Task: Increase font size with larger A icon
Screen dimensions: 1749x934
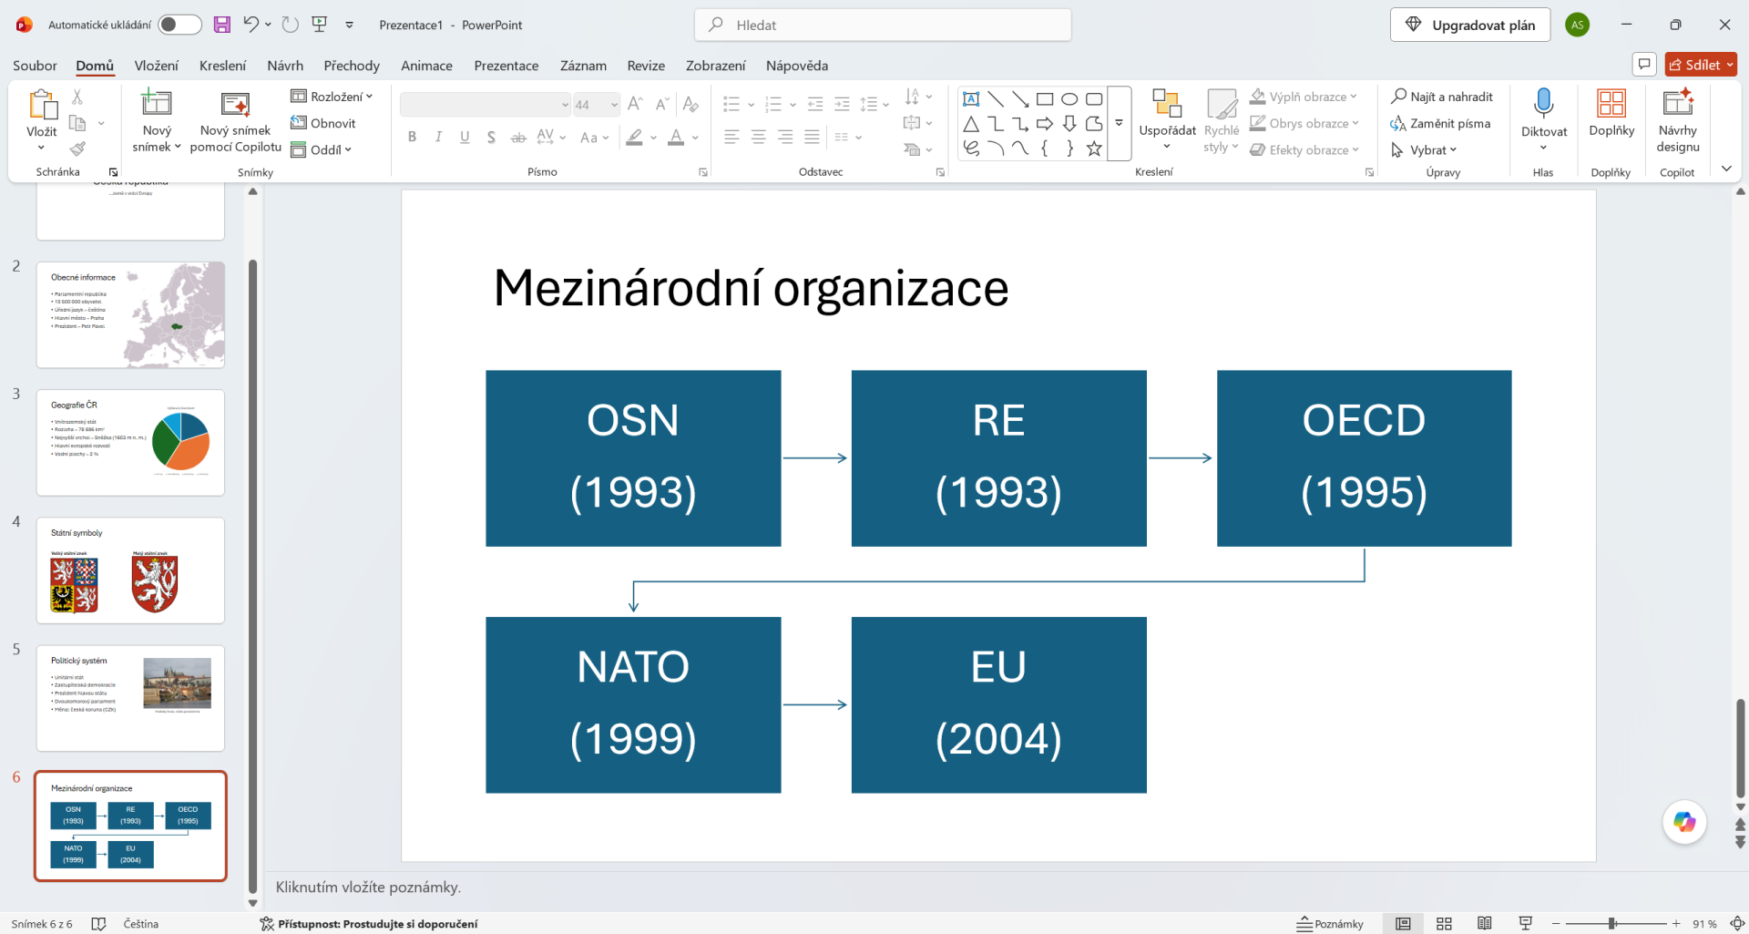Action: click(x=636, y=104)
